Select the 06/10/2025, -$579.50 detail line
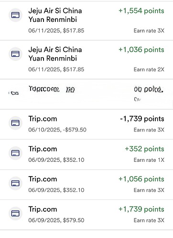Screen dimensions: 173x238 57,130
